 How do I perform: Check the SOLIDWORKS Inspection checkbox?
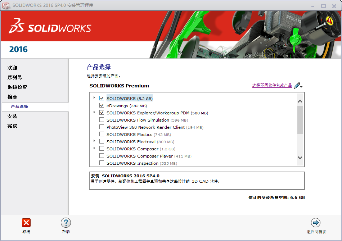(102, 163)
